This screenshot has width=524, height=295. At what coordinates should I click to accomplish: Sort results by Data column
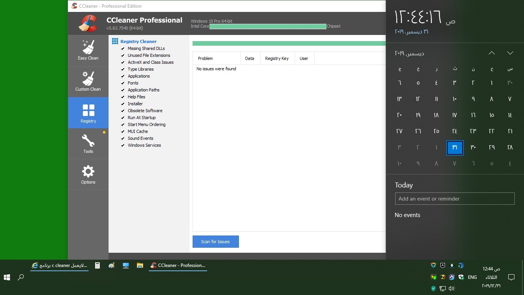coord(250,58)
